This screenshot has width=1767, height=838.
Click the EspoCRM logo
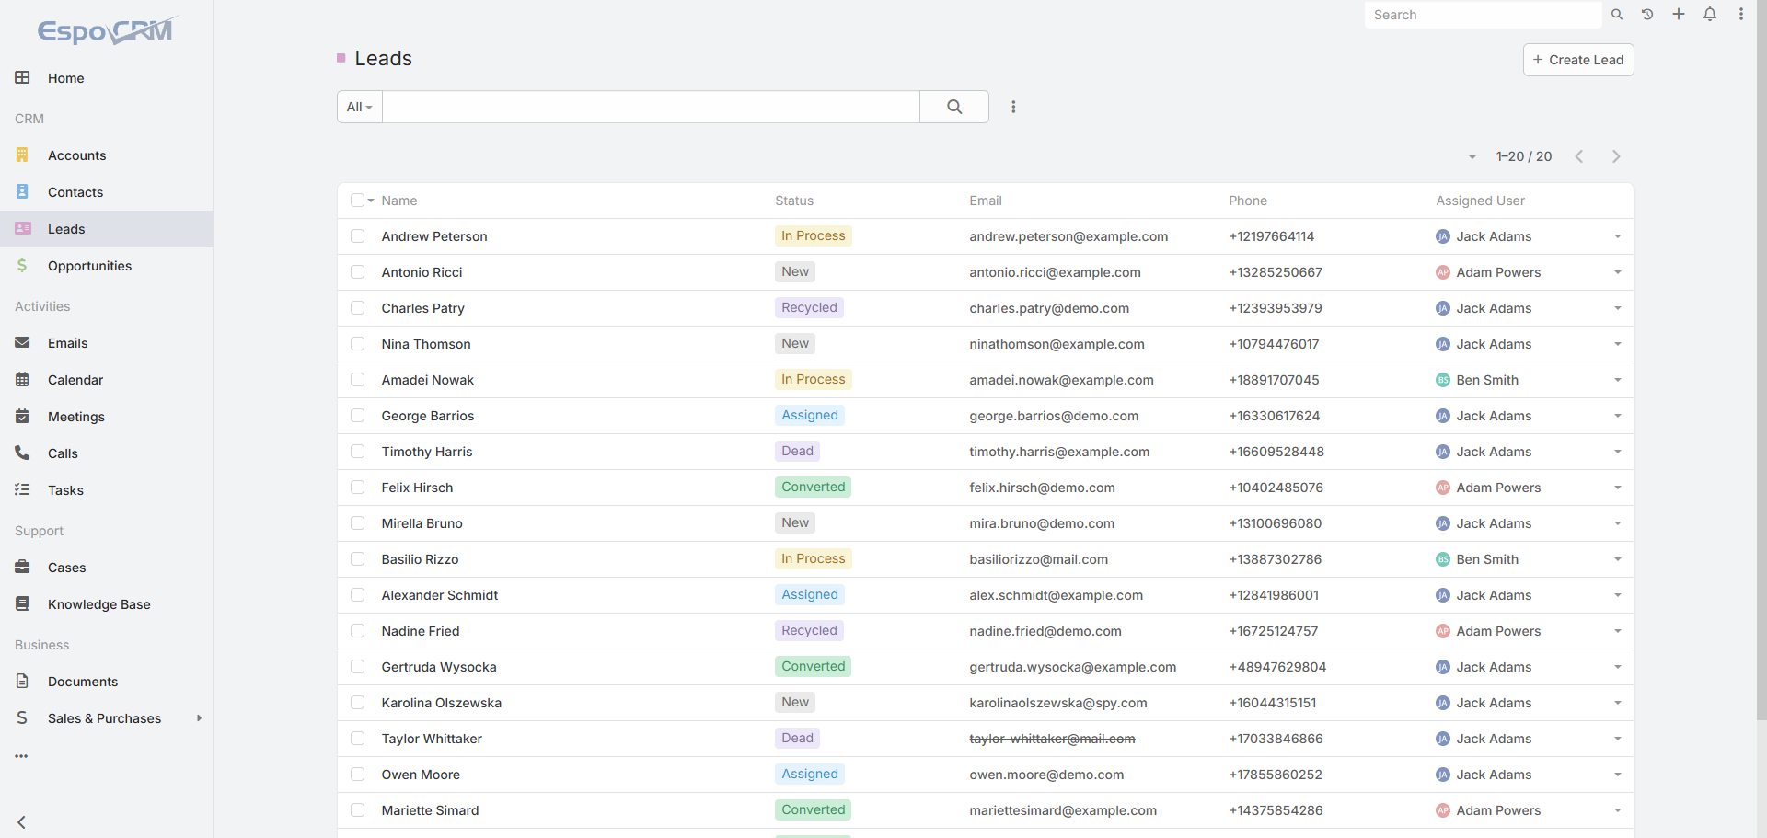pyautogui.click(x=106, y=31)
